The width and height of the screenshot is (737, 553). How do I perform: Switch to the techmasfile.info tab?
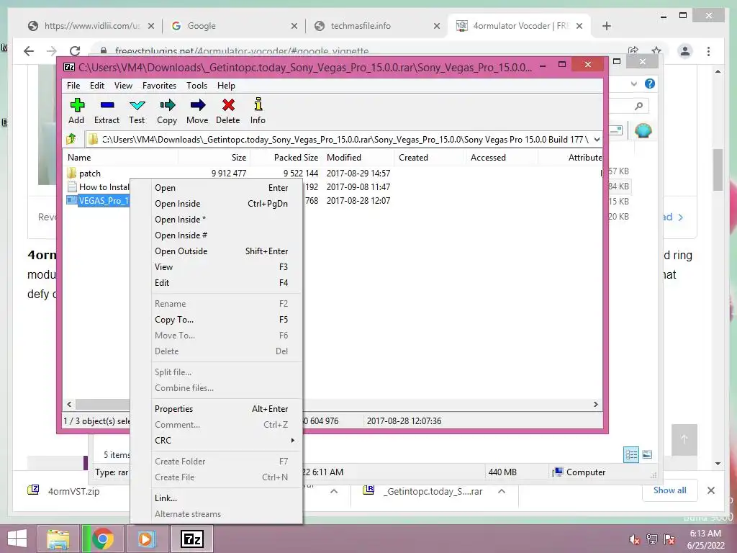click(x=376, y=26)
